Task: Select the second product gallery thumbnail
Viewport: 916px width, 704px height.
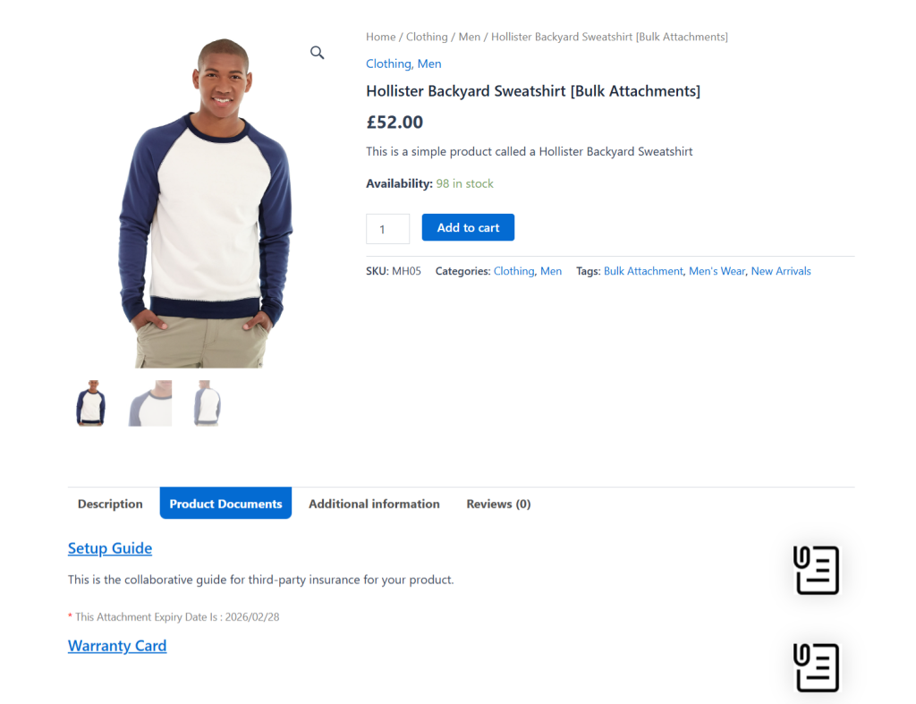Action: point(149,403)
